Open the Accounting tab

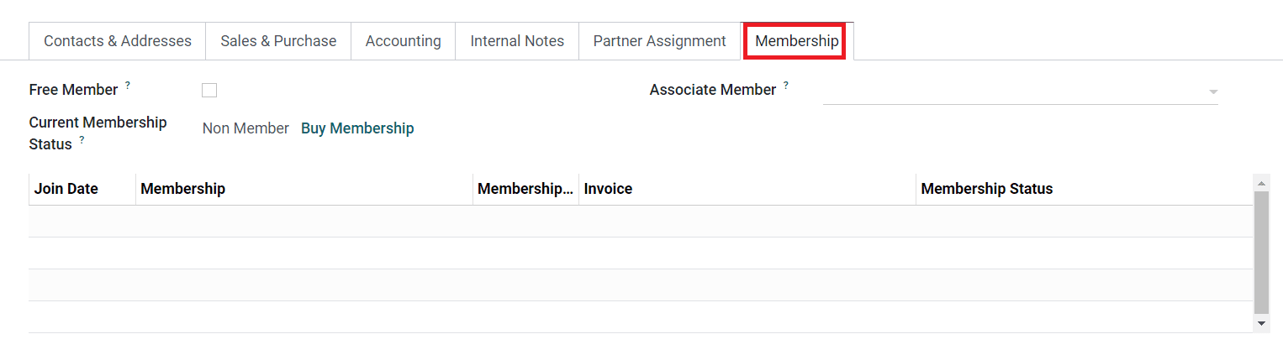[403, 41]
